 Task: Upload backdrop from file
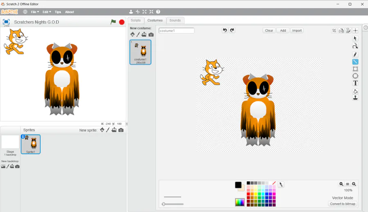(12, 166)
